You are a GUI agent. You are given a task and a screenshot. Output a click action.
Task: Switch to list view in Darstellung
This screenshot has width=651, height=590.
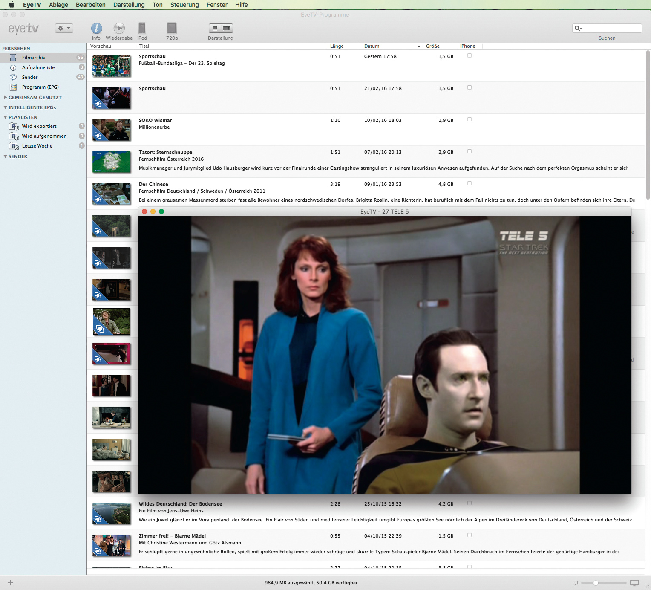tap(215, 28)
